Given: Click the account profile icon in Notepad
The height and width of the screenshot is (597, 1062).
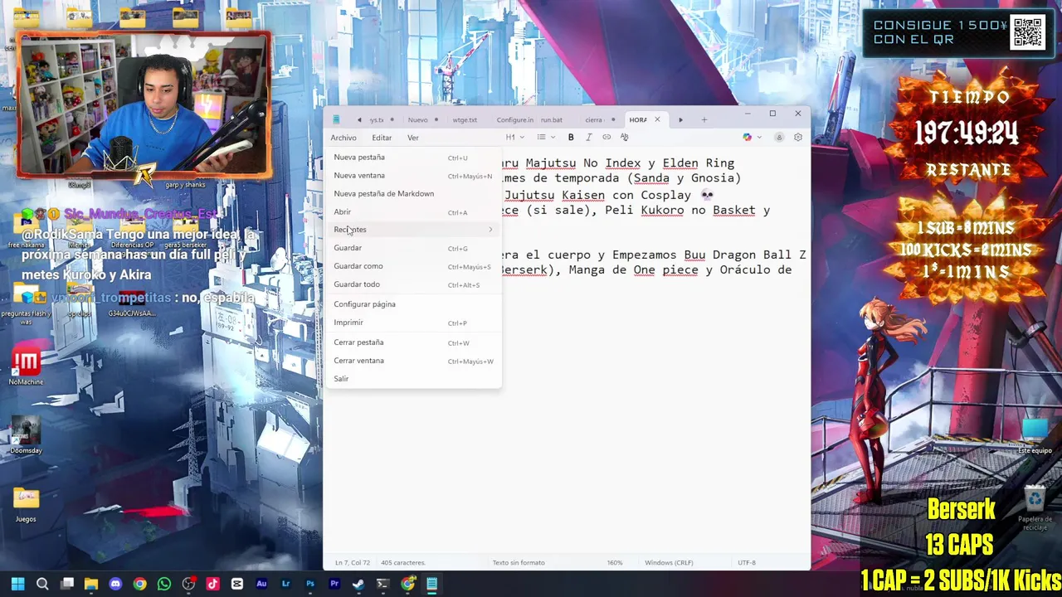Looking at the screenshot, I should [x=779, y=138].
